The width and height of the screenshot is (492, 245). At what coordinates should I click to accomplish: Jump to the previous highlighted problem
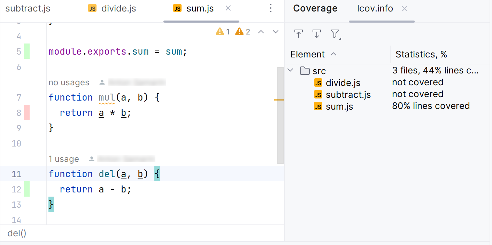261,31
